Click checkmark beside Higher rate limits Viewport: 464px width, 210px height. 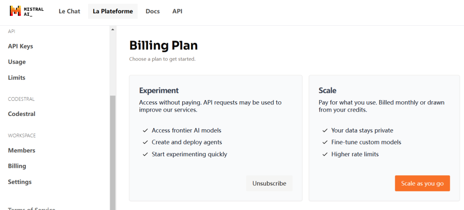(x=325, y=155)
